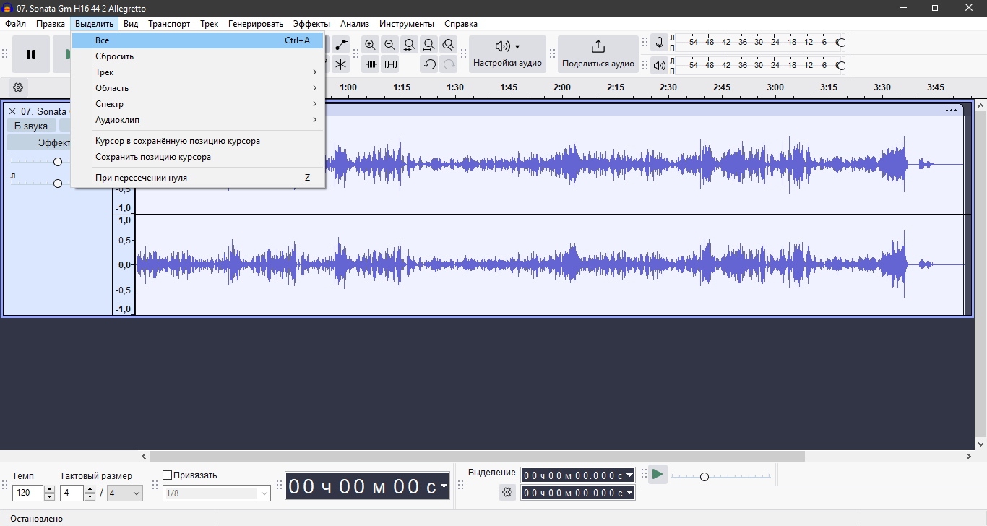Viewport: 987px width, 526px height.
Task: Open the Генерировать menu
Action: pyautogui.click(x=256, y=24)
